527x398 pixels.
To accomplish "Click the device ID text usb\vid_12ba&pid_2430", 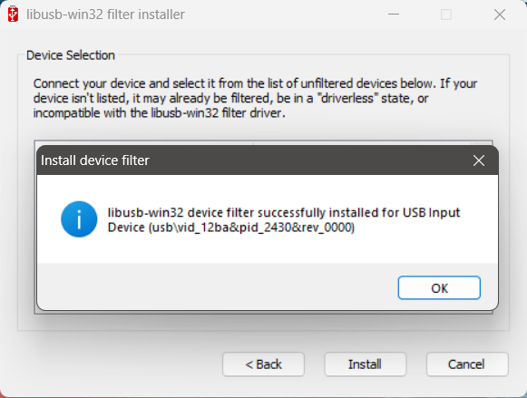I will click(222, 228).
